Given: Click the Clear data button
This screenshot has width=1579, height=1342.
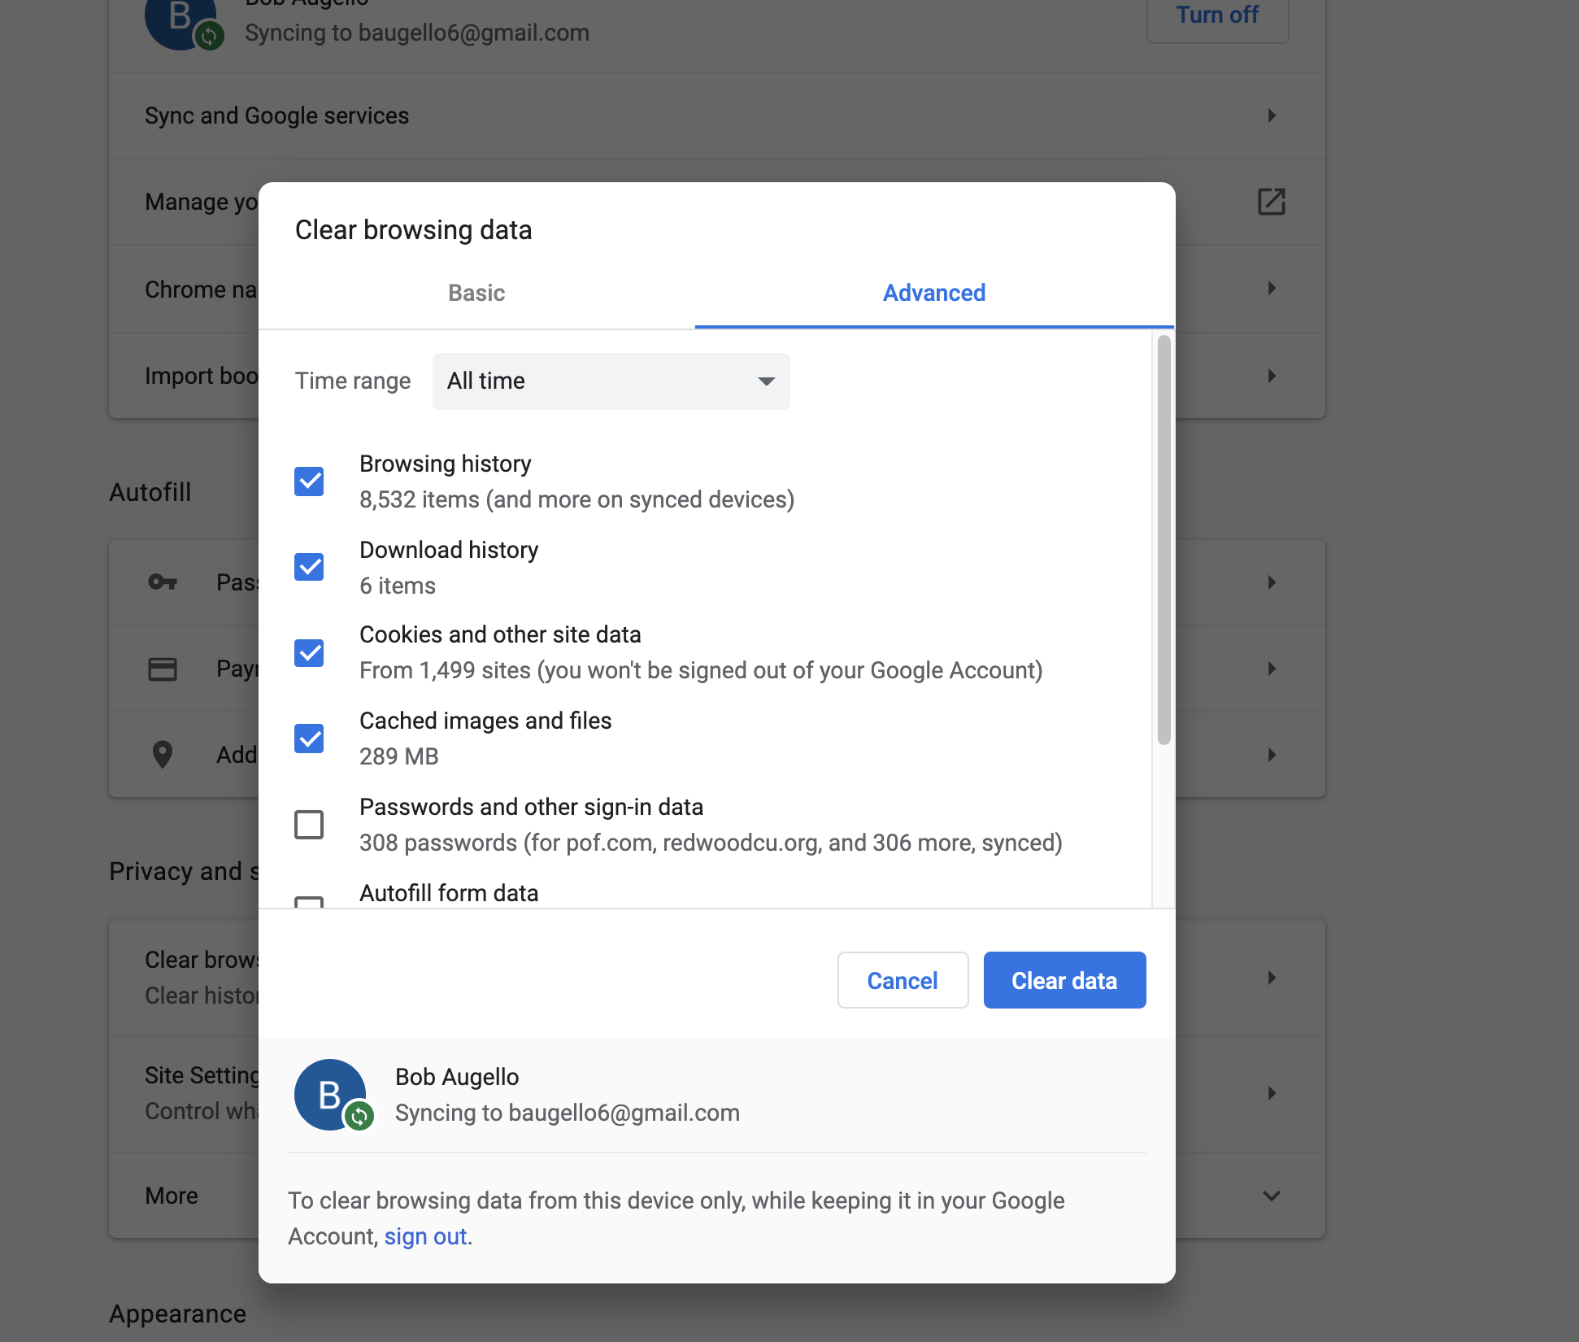Looking at the screenshot, I should [1064, 980].
